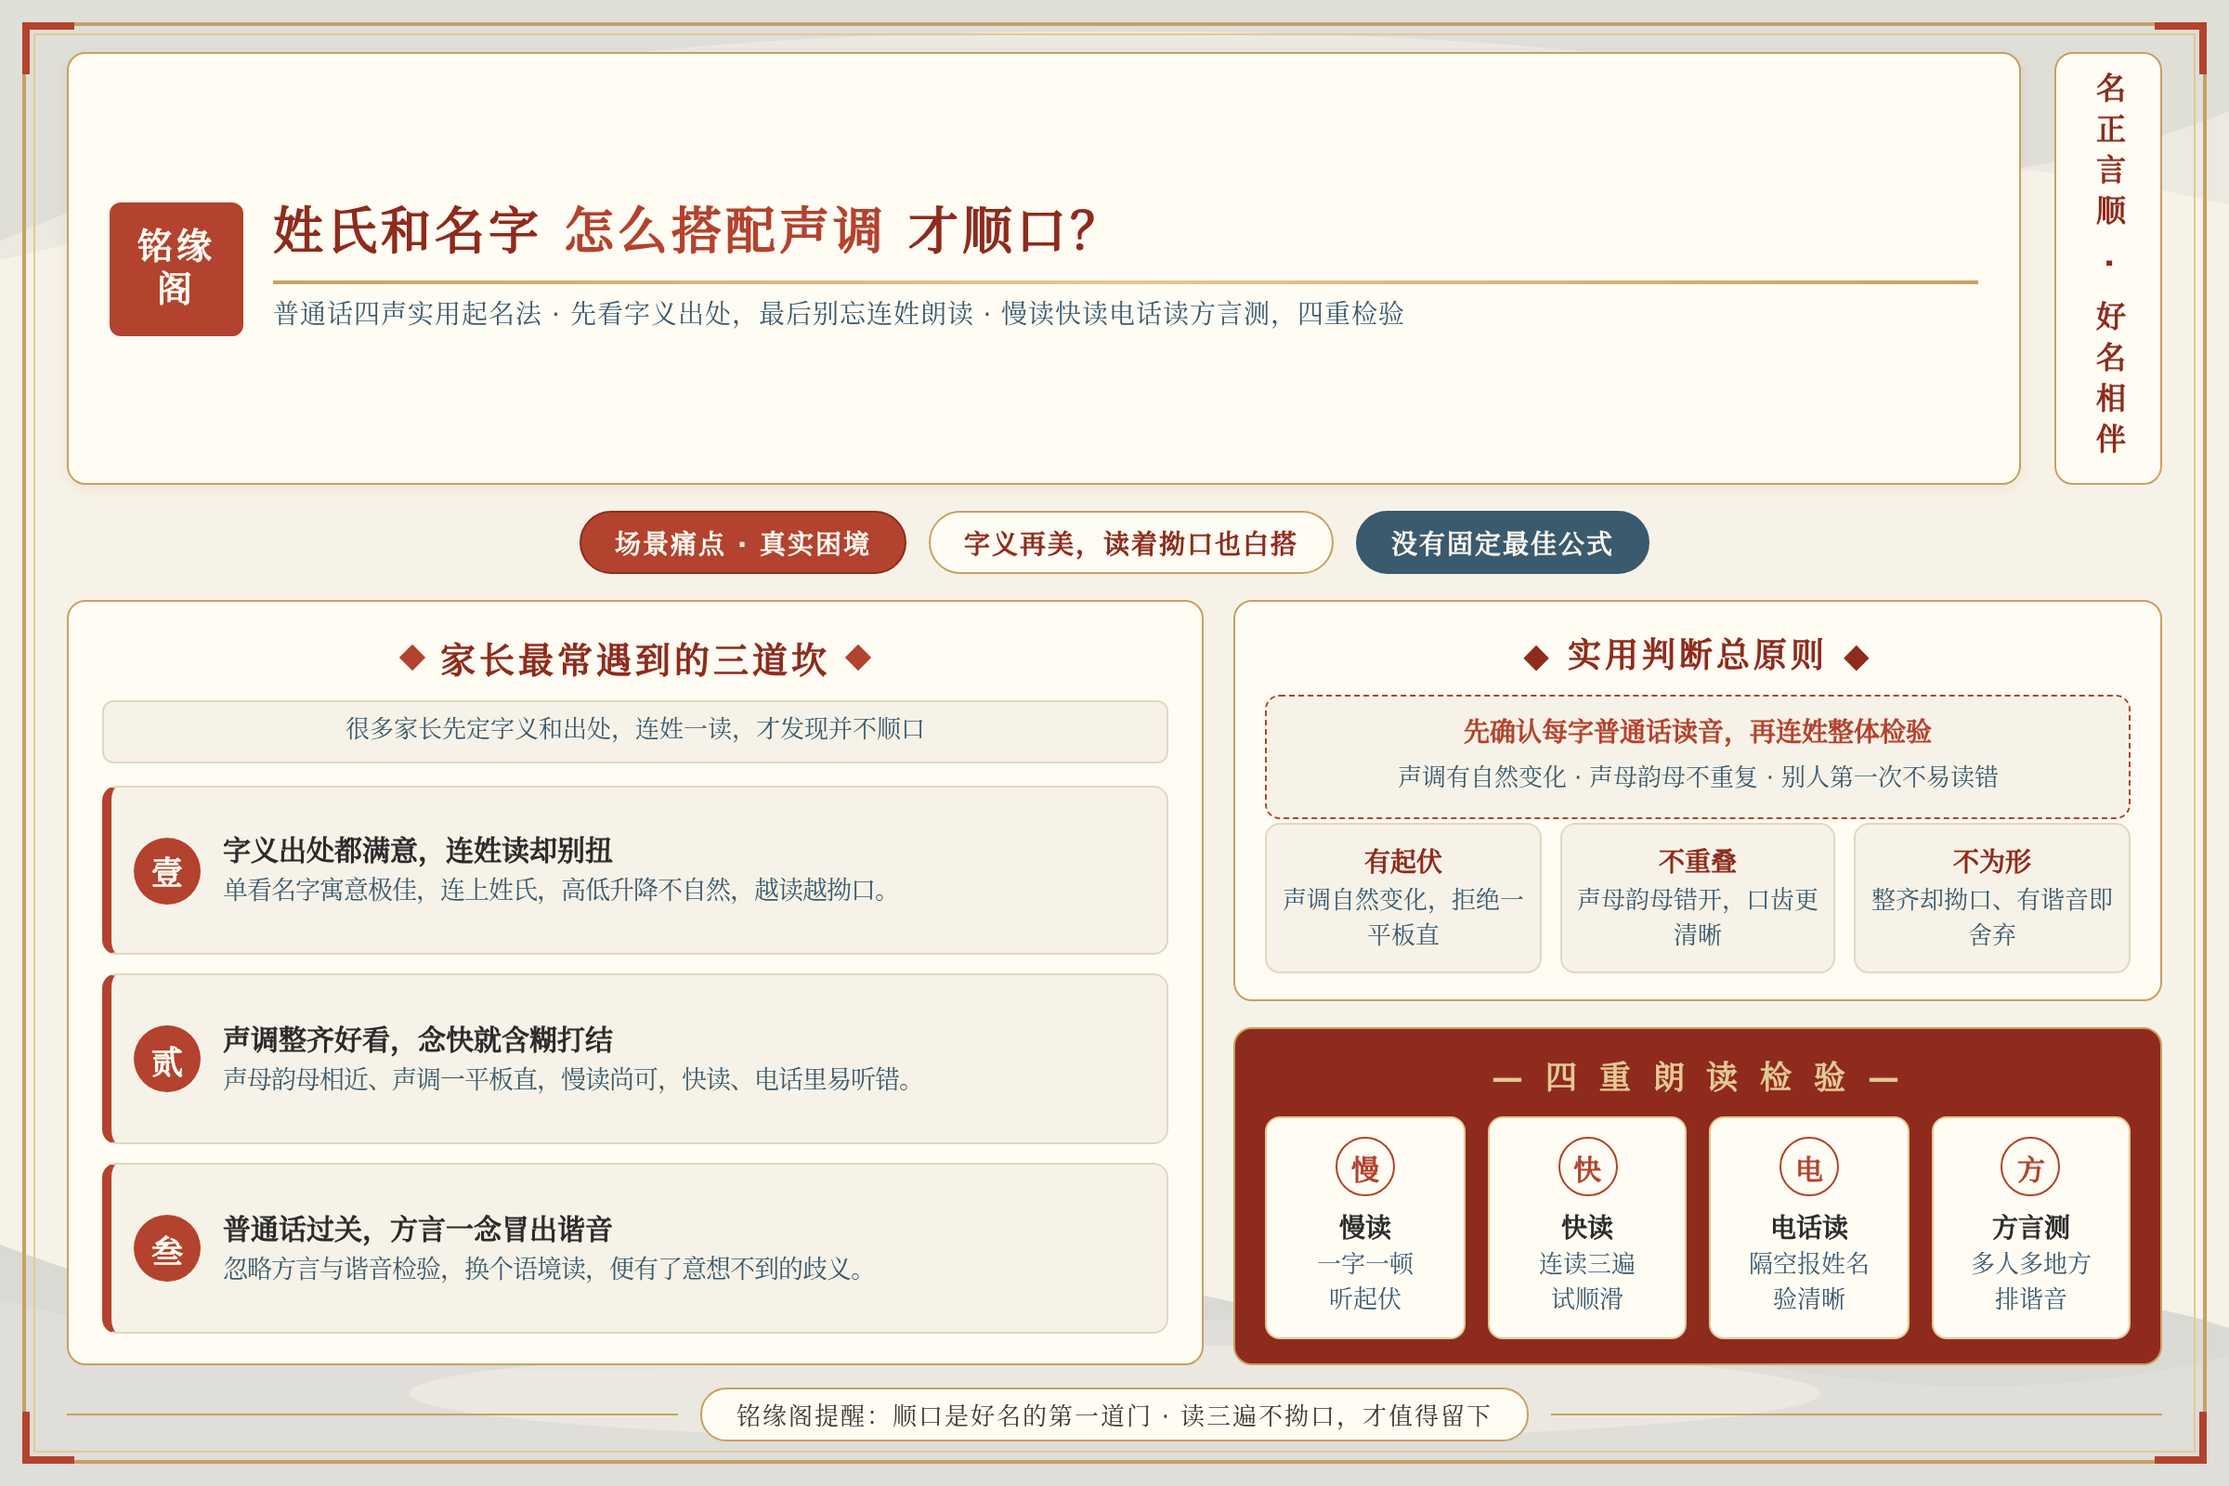Click the title 声调整齐好看，念快就含糊打结
This screenshot has width=2229, height=1486.
point(418,1039)
